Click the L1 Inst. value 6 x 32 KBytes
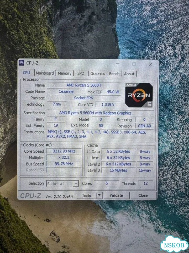Viewport: 189px width, 253px height. point(118,158)
